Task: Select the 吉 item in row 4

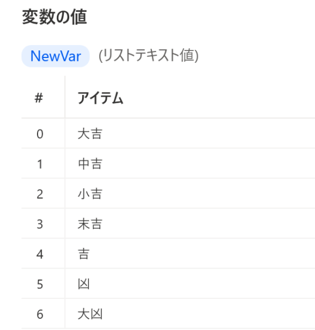Action: coord(84,254)
